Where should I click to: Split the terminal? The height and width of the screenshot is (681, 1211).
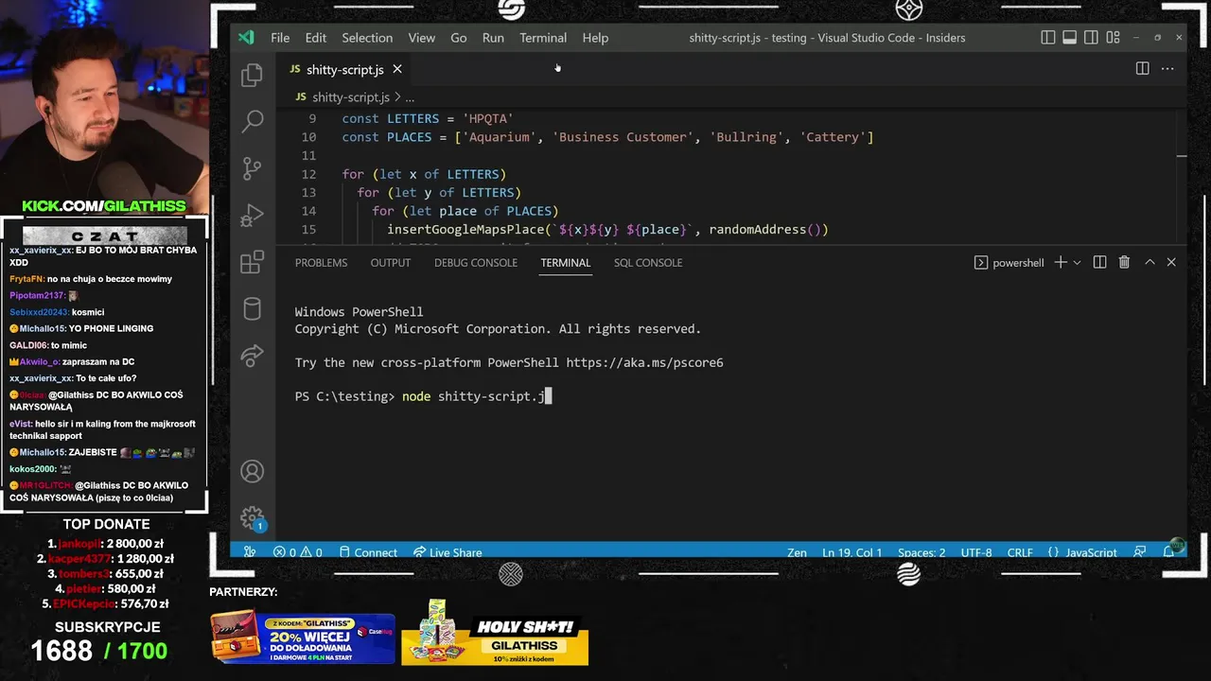(x=1099, y=262)
